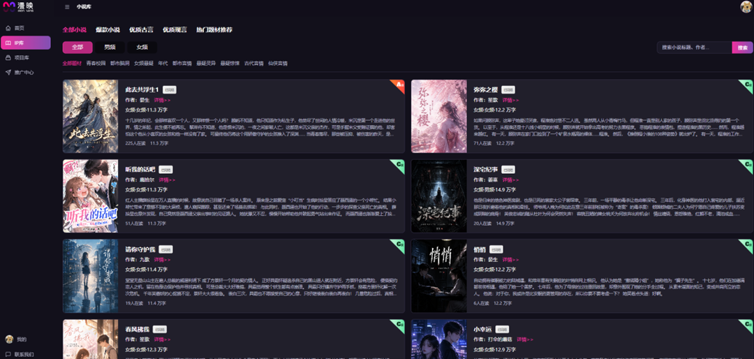Click the 听我的话吧 book cover
754x359 pixels.
(90, 196)
